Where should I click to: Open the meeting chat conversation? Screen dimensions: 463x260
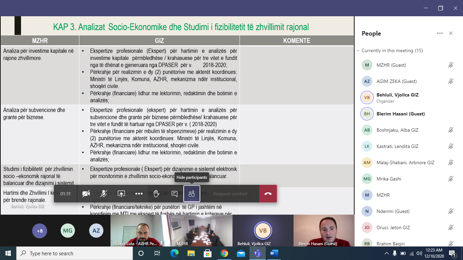[174, 194]
